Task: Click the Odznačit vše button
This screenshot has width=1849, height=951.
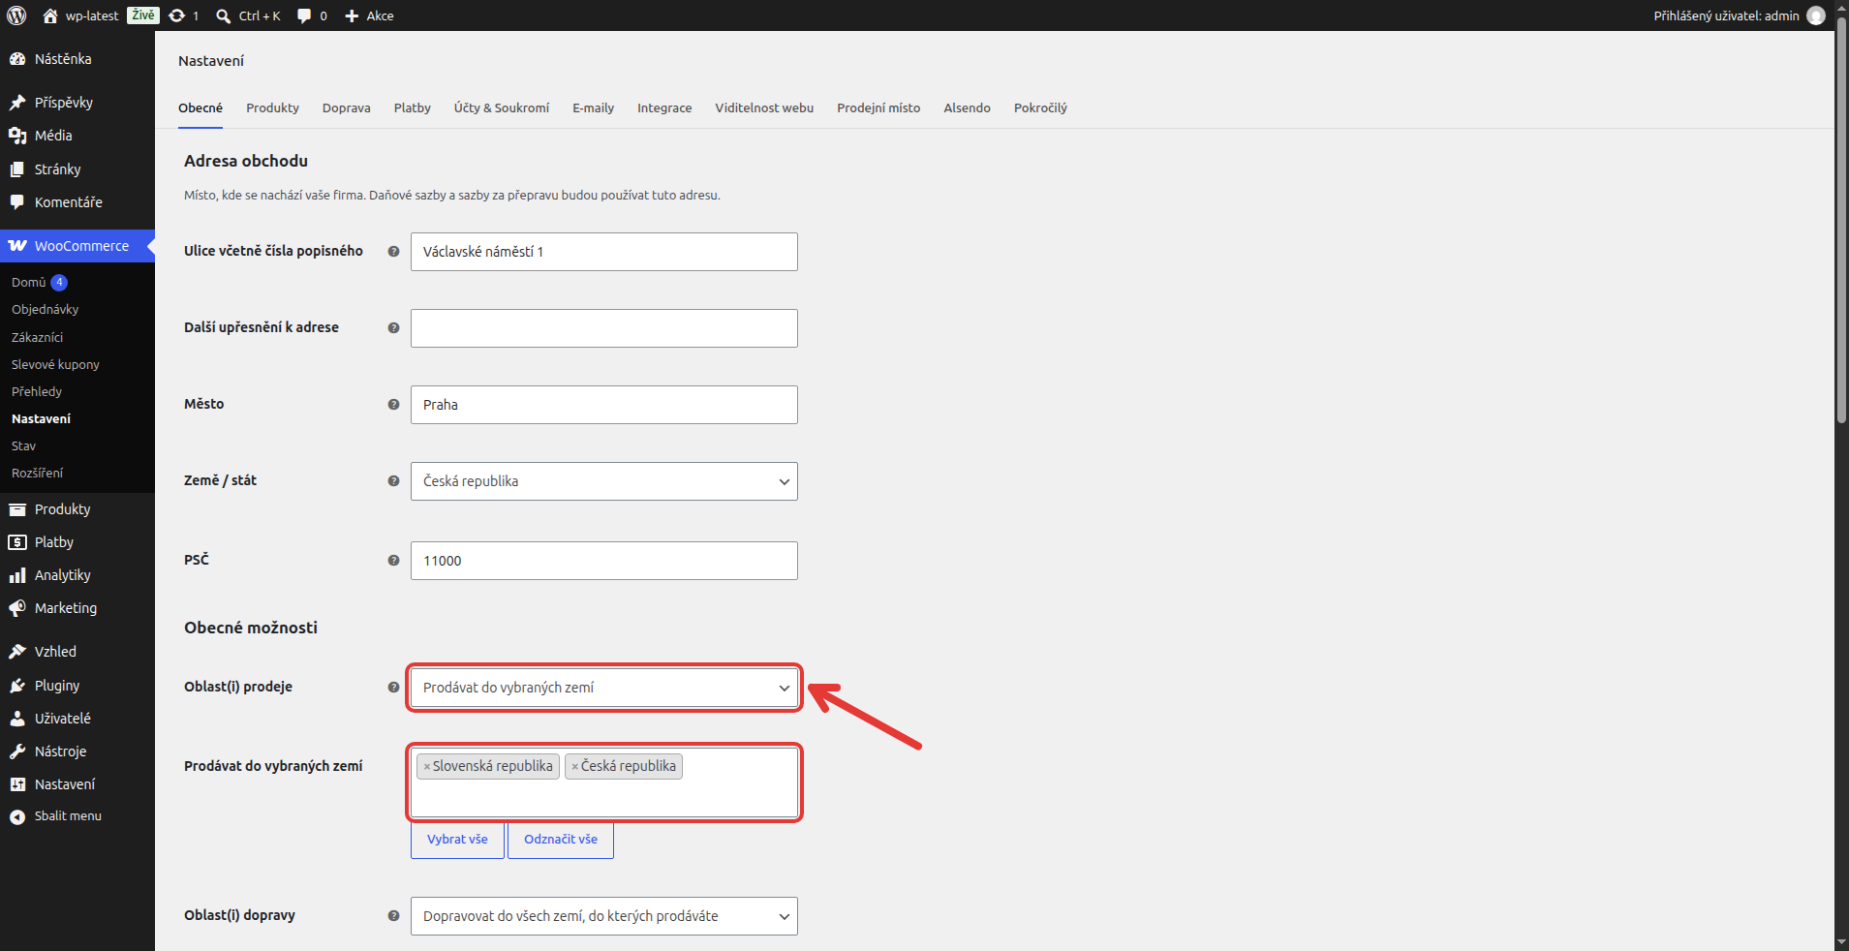Action: click(x=561, y=840)
